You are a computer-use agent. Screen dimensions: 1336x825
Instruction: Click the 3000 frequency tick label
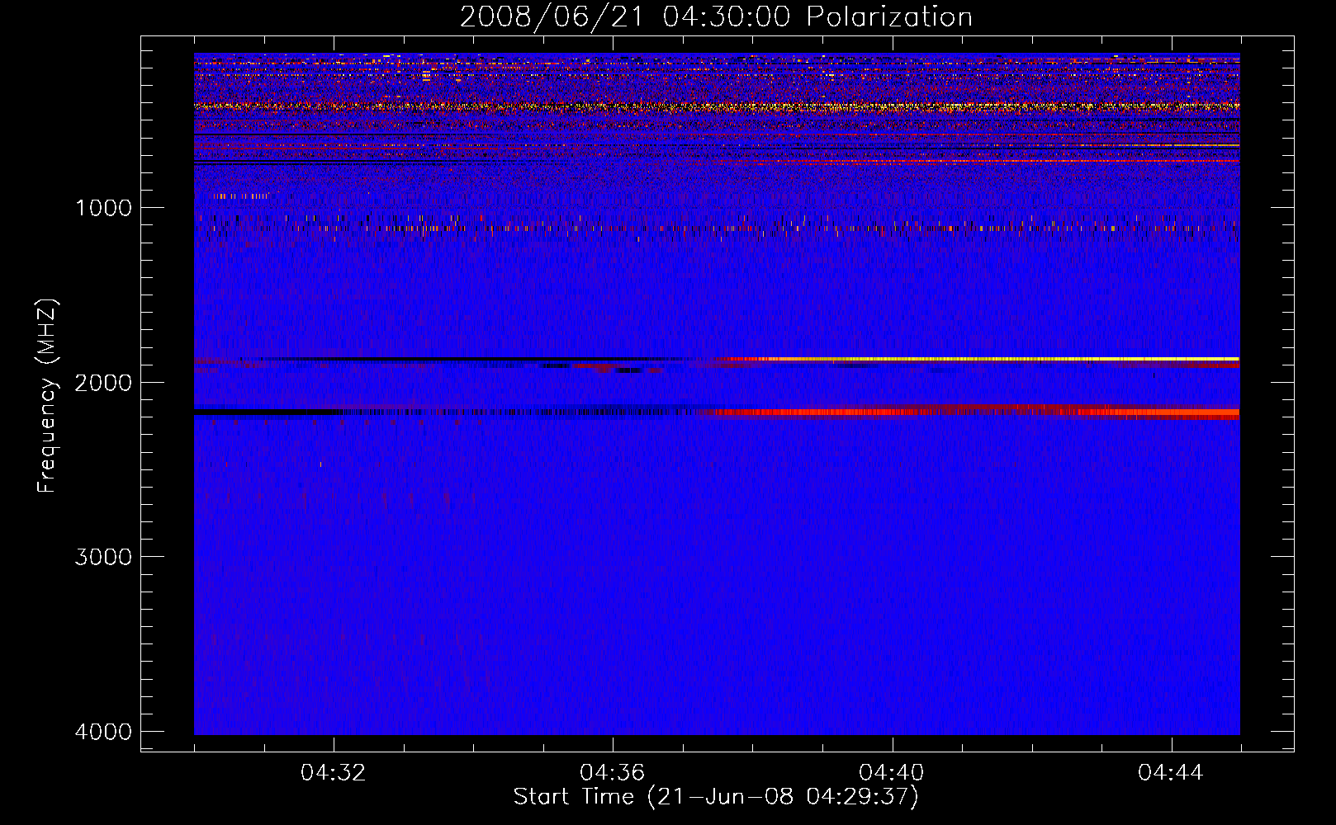point(103,557)
